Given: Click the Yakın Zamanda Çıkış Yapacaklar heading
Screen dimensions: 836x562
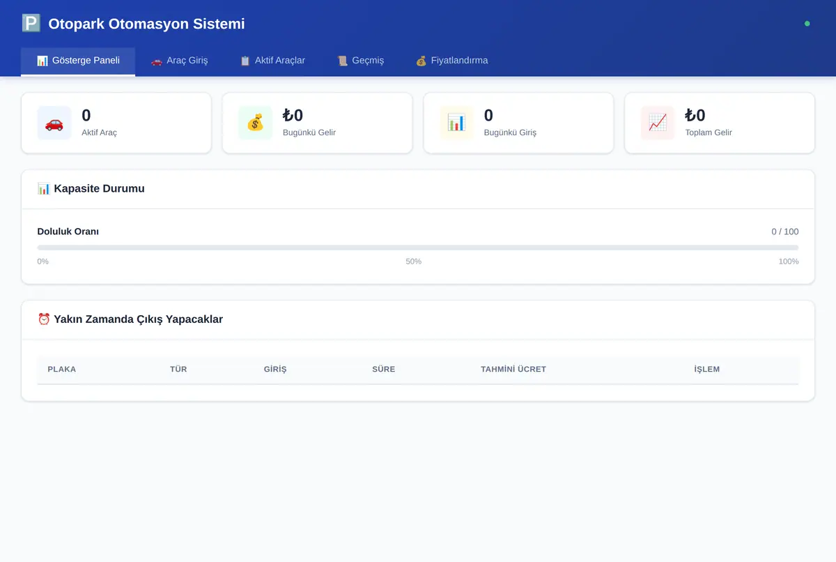Looking at the screenshot, I should point(138,319).
